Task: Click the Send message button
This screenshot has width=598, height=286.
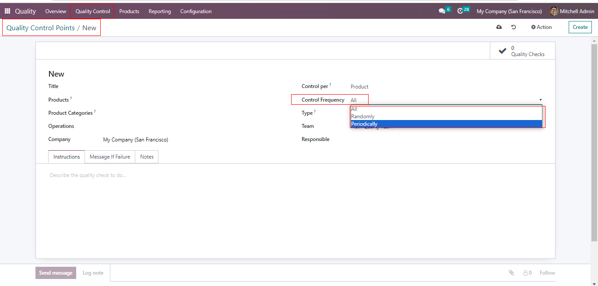Action: tap(56, 273)
